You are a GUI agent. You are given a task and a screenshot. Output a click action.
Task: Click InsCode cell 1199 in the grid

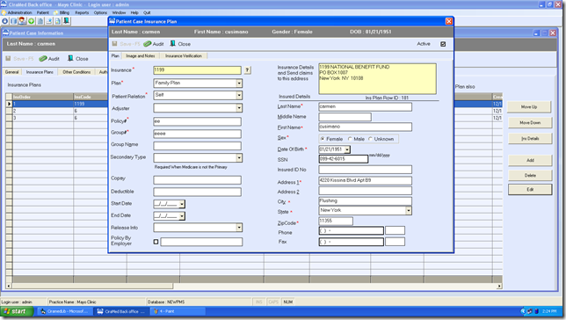tap(91, 104)
